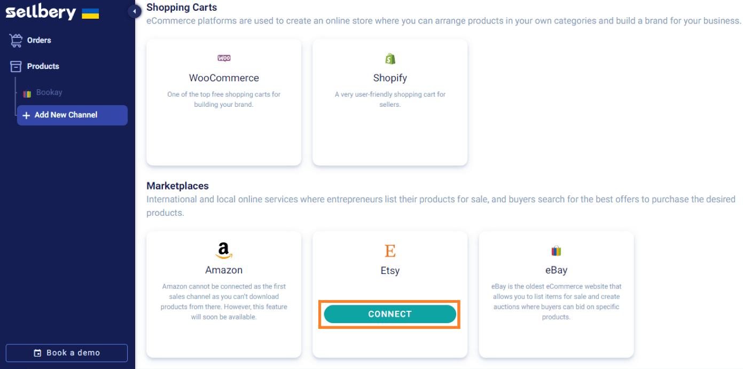Open the Orders menu item
Screen dimensions: 743x369
39,40
